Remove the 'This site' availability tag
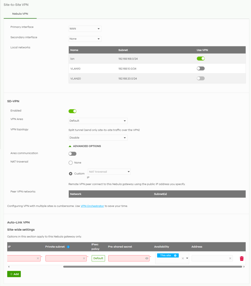 175,255
